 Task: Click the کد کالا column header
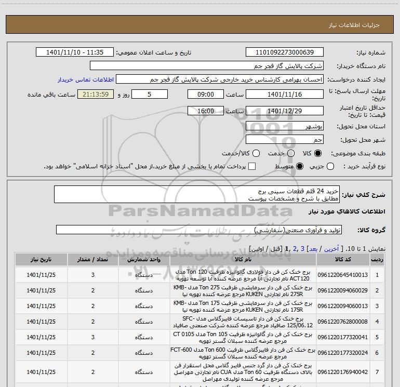point(343,259)
